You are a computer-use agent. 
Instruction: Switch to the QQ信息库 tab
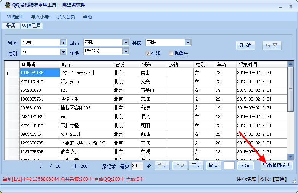point(31,26)
